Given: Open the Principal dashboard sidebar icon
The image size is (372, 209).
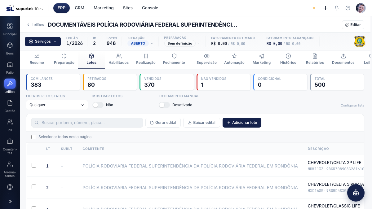Looking at the screenshot, I should click(10, 26).
